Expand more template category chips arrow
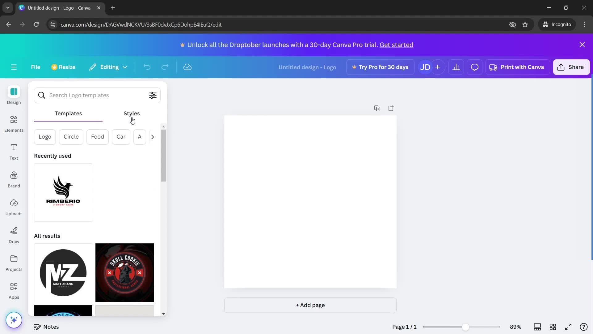The image size is (593, 334). (x=153, y=137)
